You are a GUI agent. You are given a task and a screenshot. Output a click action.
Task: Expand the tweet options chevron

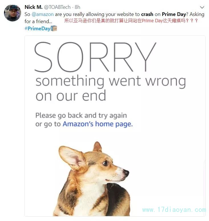click(x=202, y=7)
